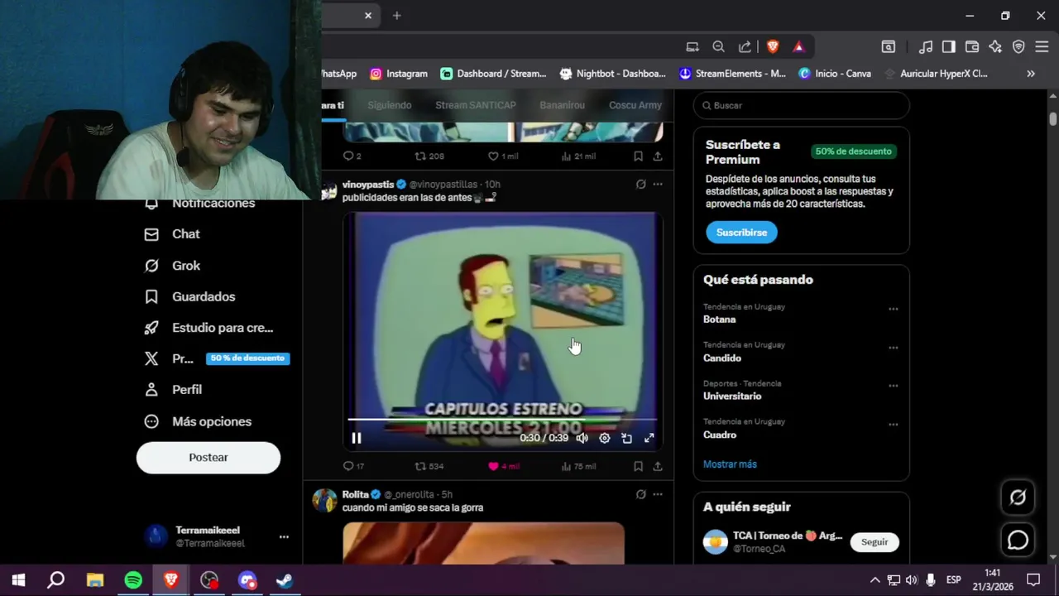Reply to the vinoypastis post with 17 comments

point(353,466)
